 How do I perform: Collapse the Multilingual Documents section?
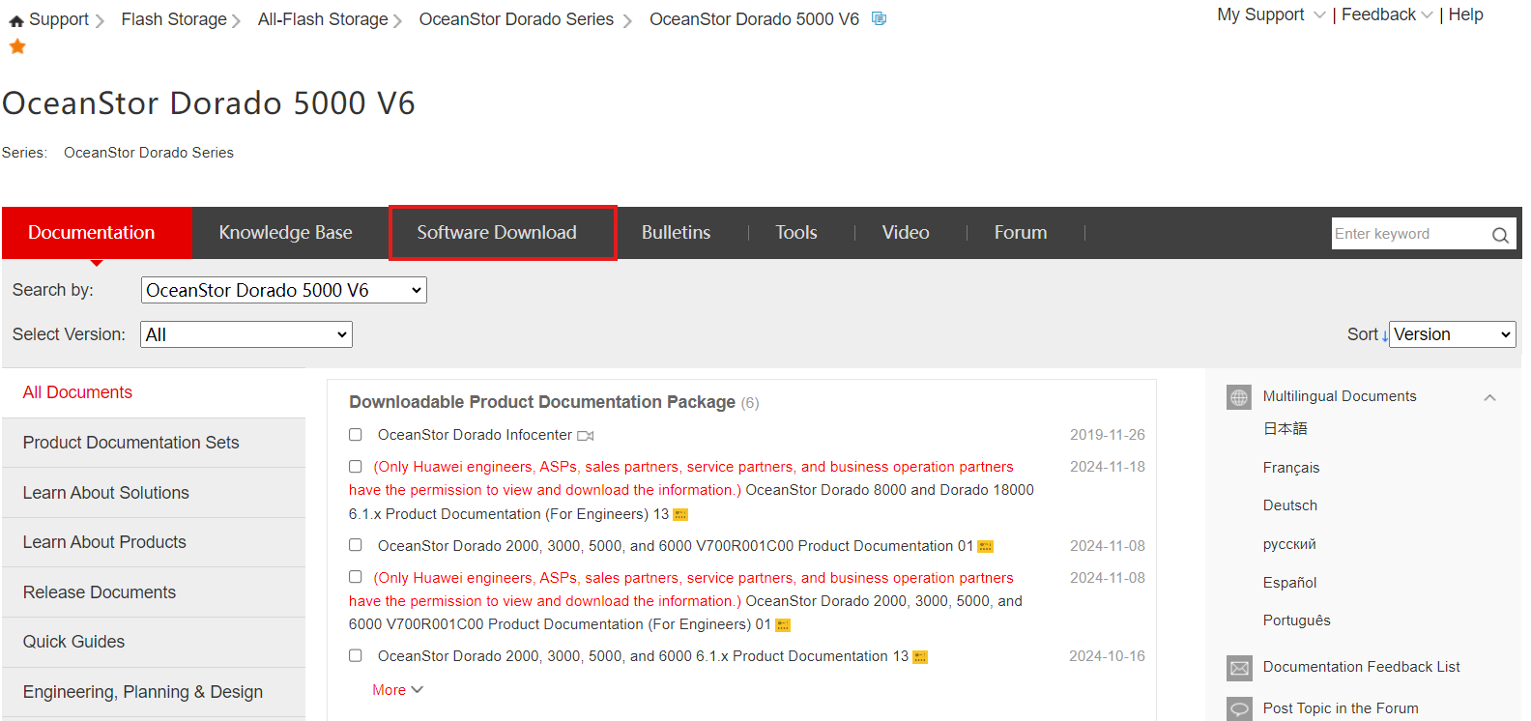(1490, 397)
